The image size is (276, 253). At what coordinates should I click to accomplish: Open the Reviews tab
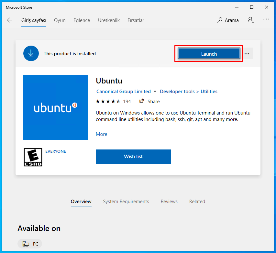[x=169, y=202]
